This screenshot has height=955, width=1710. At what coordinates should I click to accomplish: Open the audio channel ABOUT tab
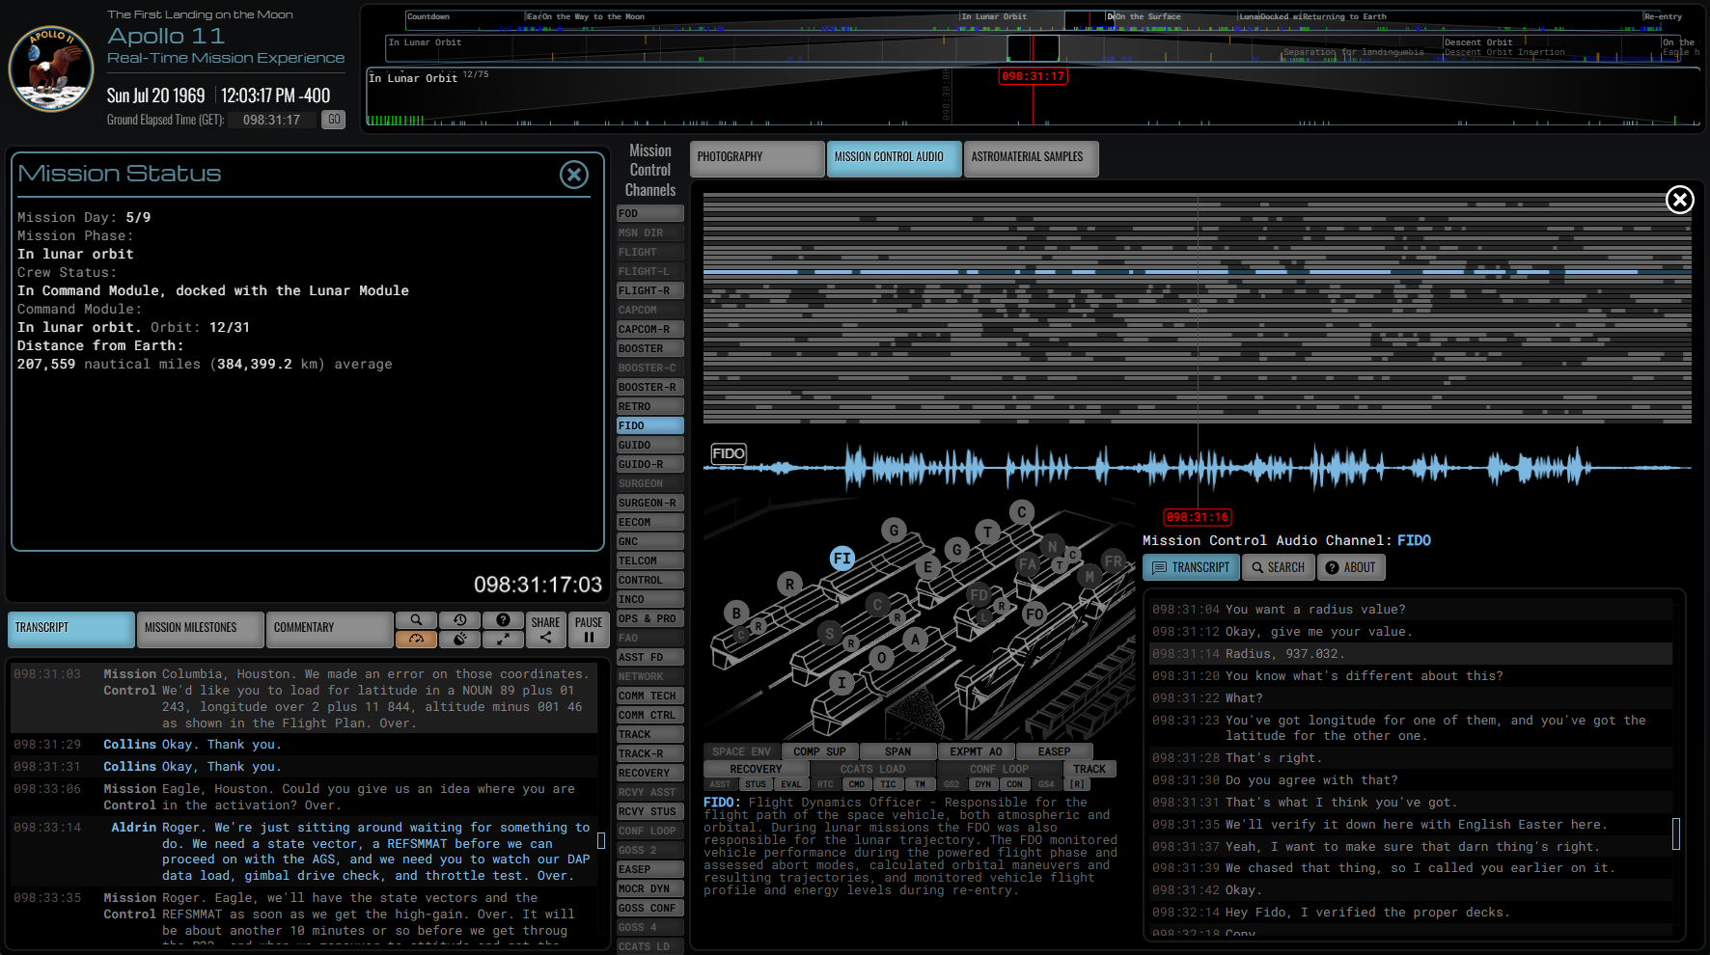pos(1351,567)
